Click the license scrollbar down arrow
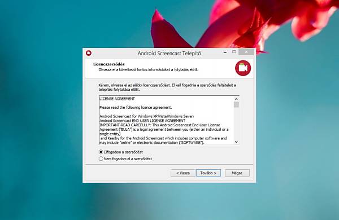Screen dimensions: 339x220 click(x=236, y=142)
